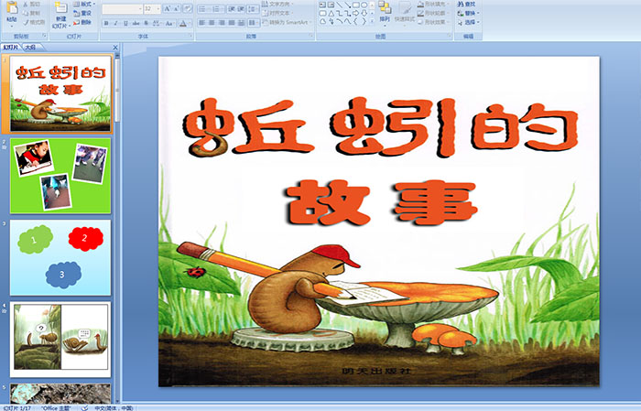Open the font color picker
The height and width of the screenshot is (411, 641).
click(x=185, y=23)
